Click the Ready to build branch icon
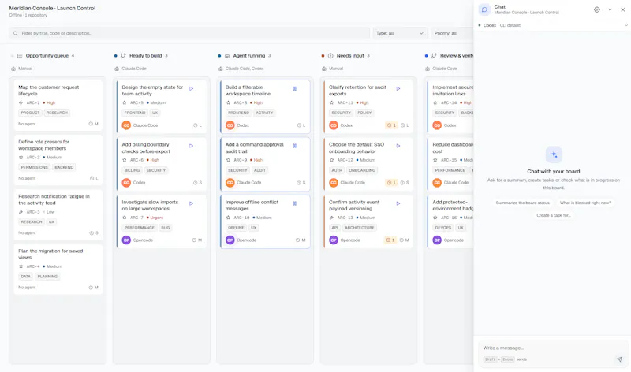This screenshot has height=372, width=631. click(x=123, y=55)
